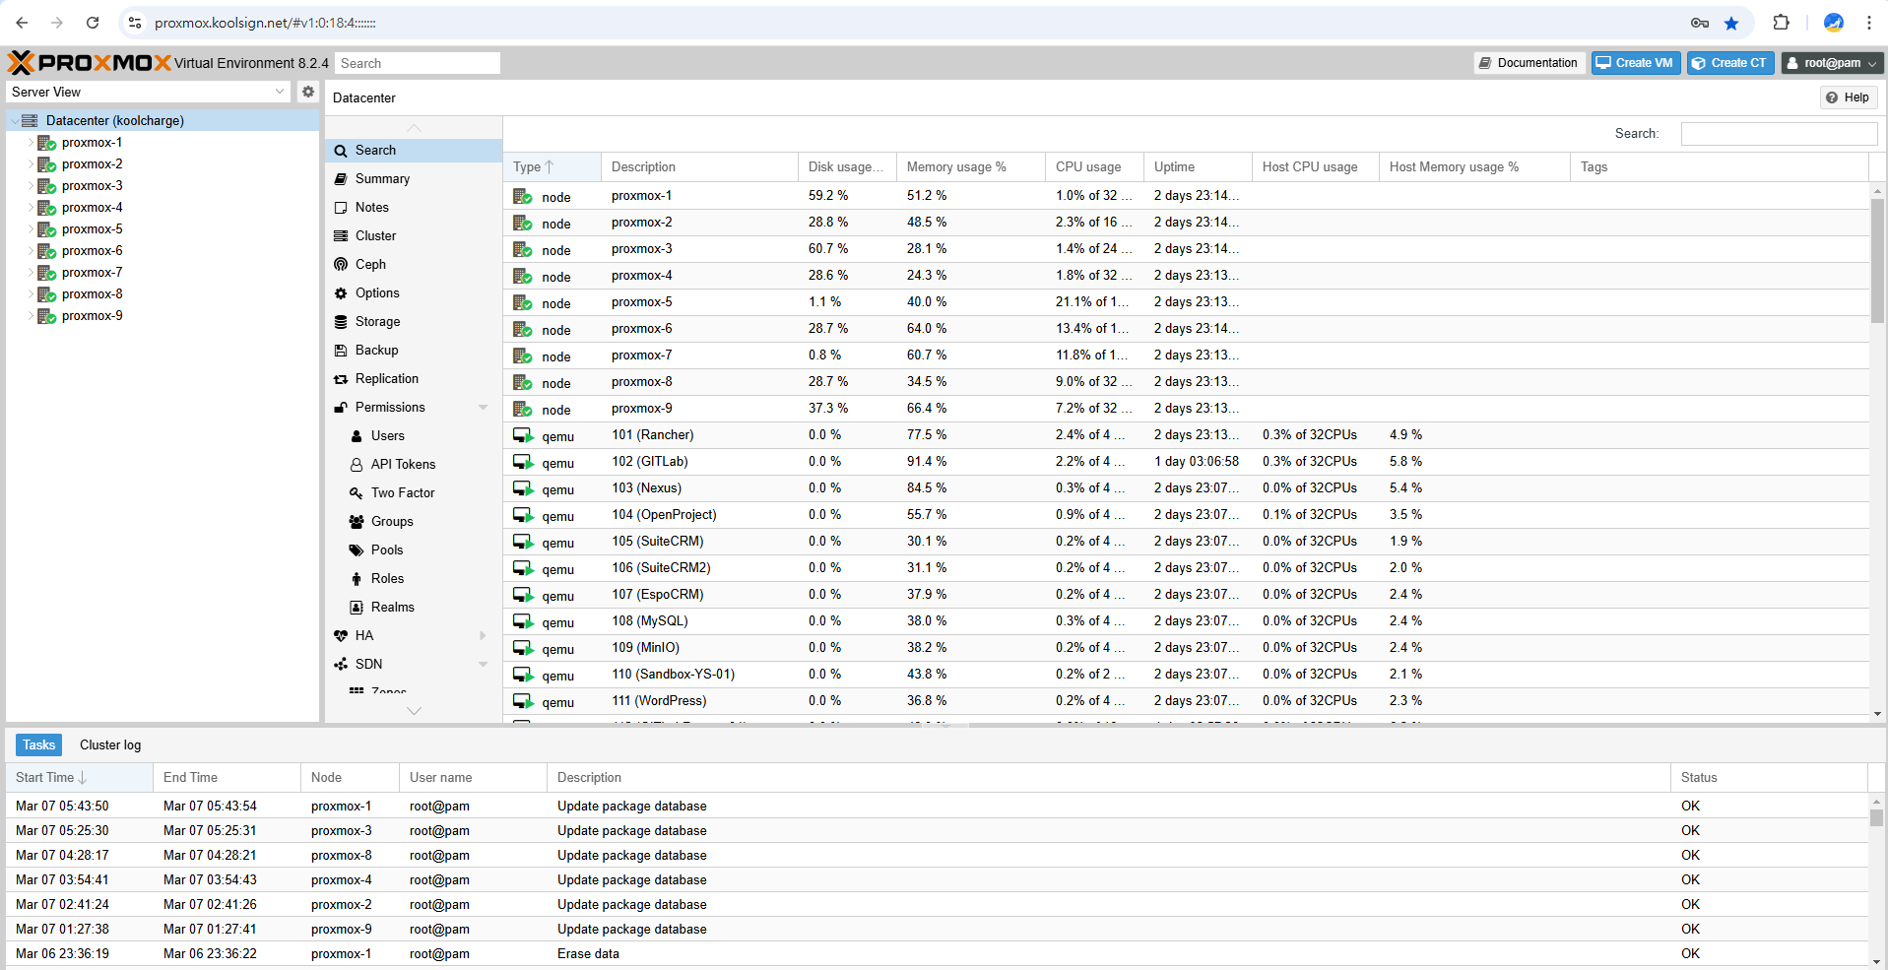The height and width of the screenshot is (970, 1888).
Task: Collapse the Permissions submenu
Action: coord(483,408)
